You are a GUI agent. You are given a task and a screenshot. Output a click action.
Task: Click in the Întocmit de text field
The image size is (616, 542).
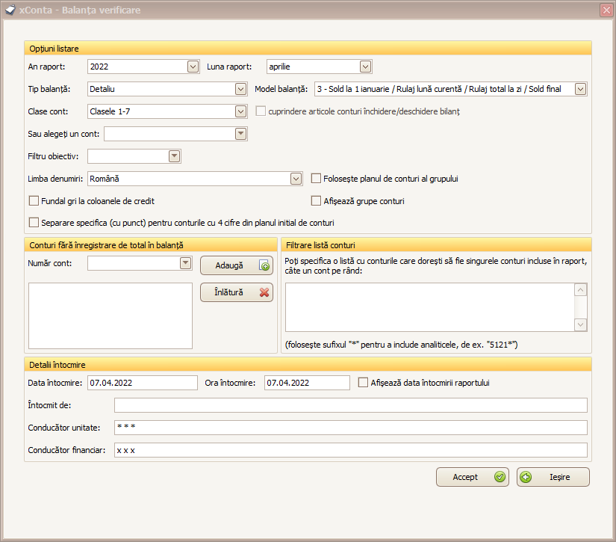coord(350,405)
